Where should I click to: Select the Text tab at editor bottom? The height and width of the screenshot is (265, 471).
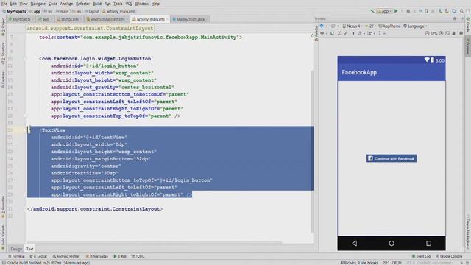[x=29, y=249]
